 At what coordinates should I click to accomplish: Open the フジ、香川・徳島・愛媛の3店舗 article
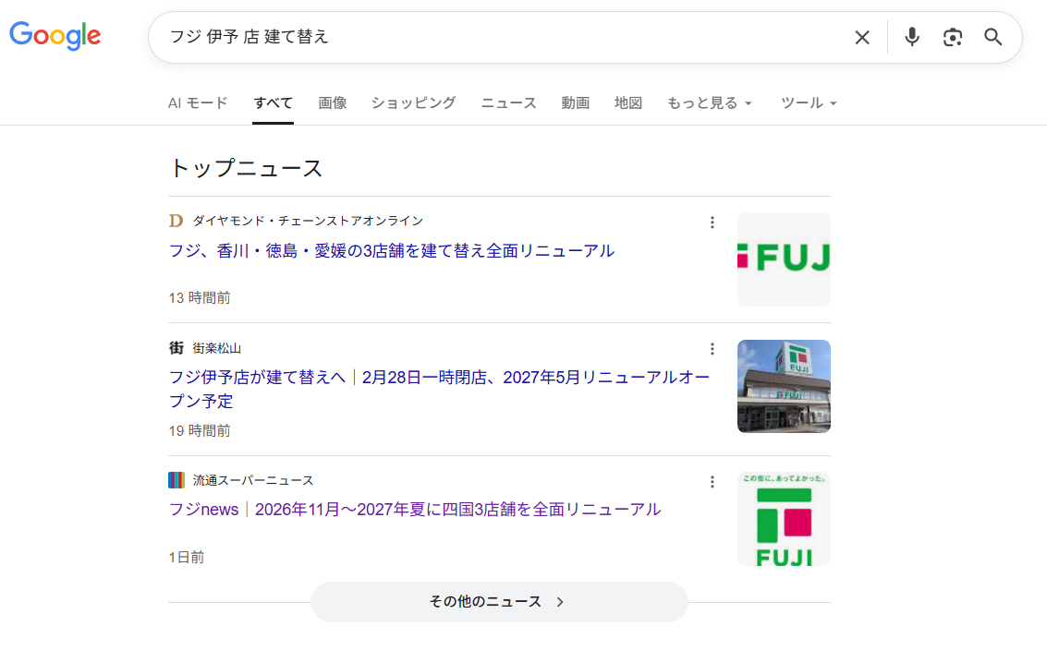pyautogui.click(x=392, y=250)
